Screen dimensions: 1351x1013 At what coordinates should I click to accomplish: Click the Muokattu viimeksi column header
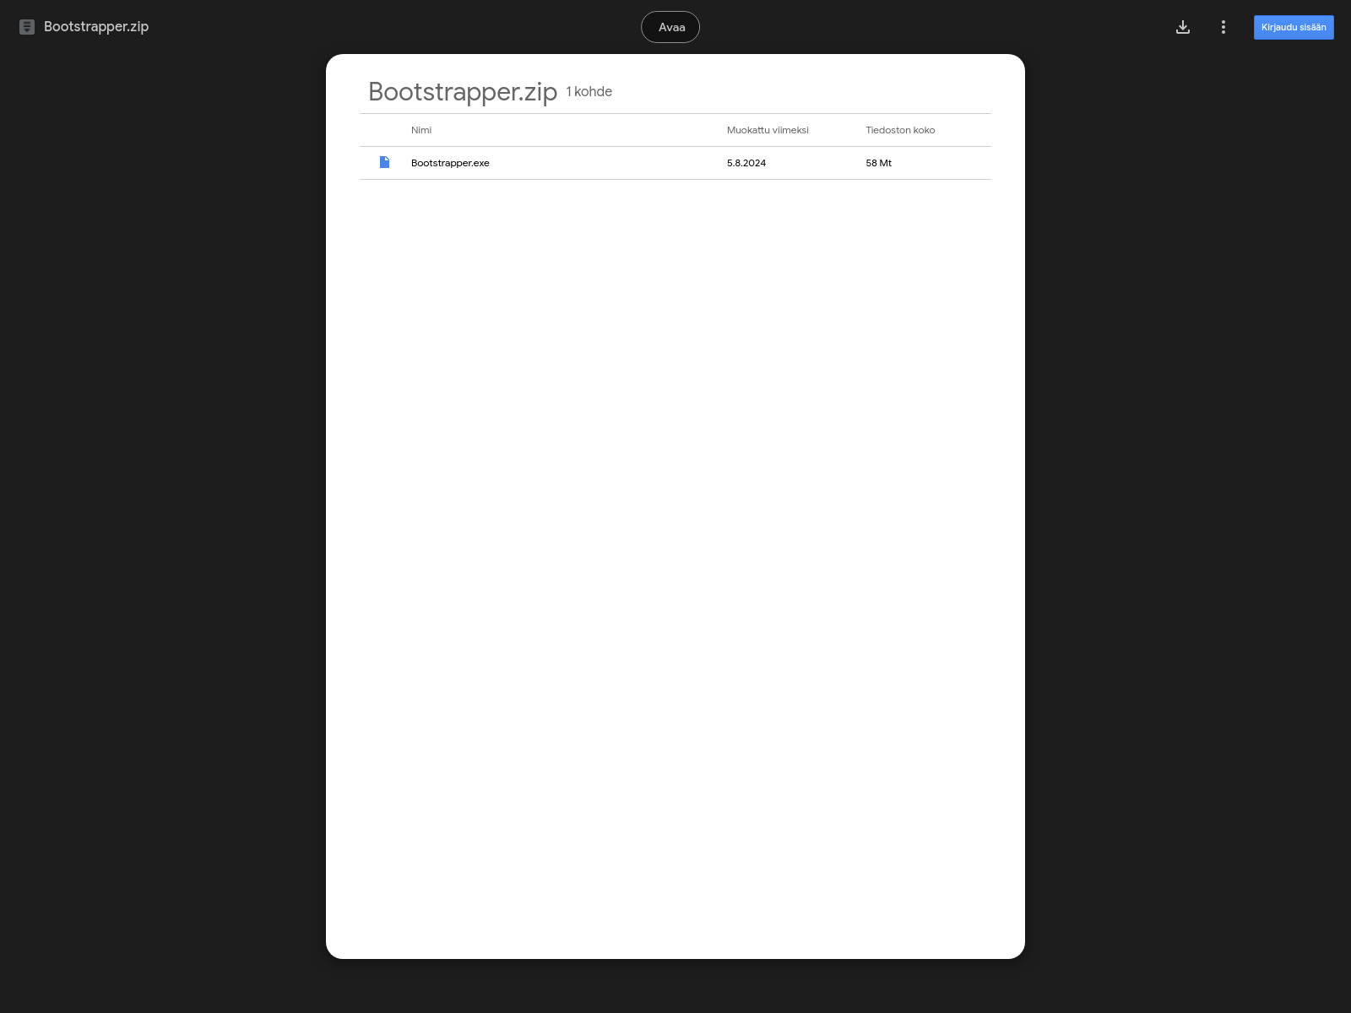pyautogui.click(x=768, y=130)
